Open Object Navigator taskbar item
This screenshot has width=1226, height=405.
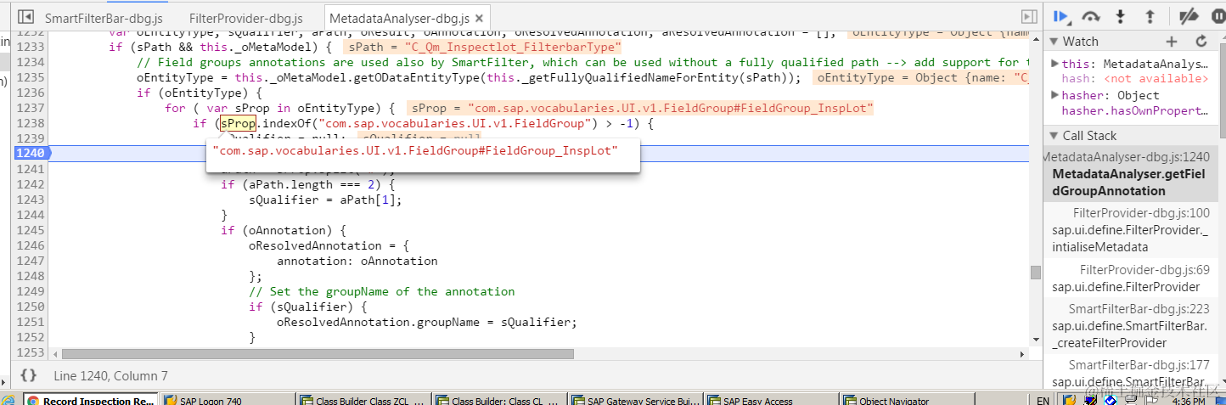click(x=906, y=400)
